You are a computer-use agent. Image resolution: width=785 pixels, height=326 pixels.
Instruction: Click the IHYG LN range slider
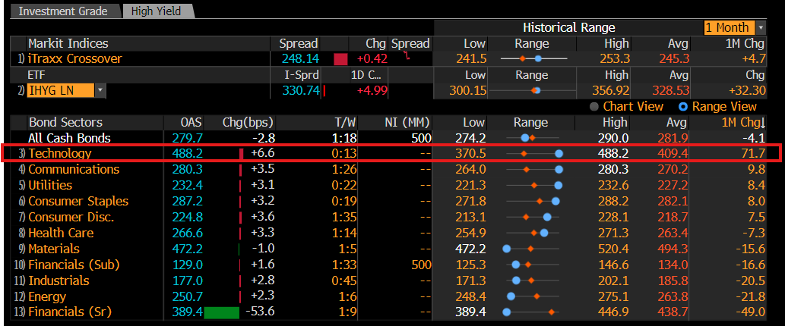click(532, 91)
